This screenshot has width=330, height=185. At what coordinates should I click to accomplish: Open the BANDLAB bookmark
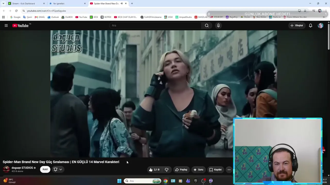pyautogui.click(x=201, y=17)
